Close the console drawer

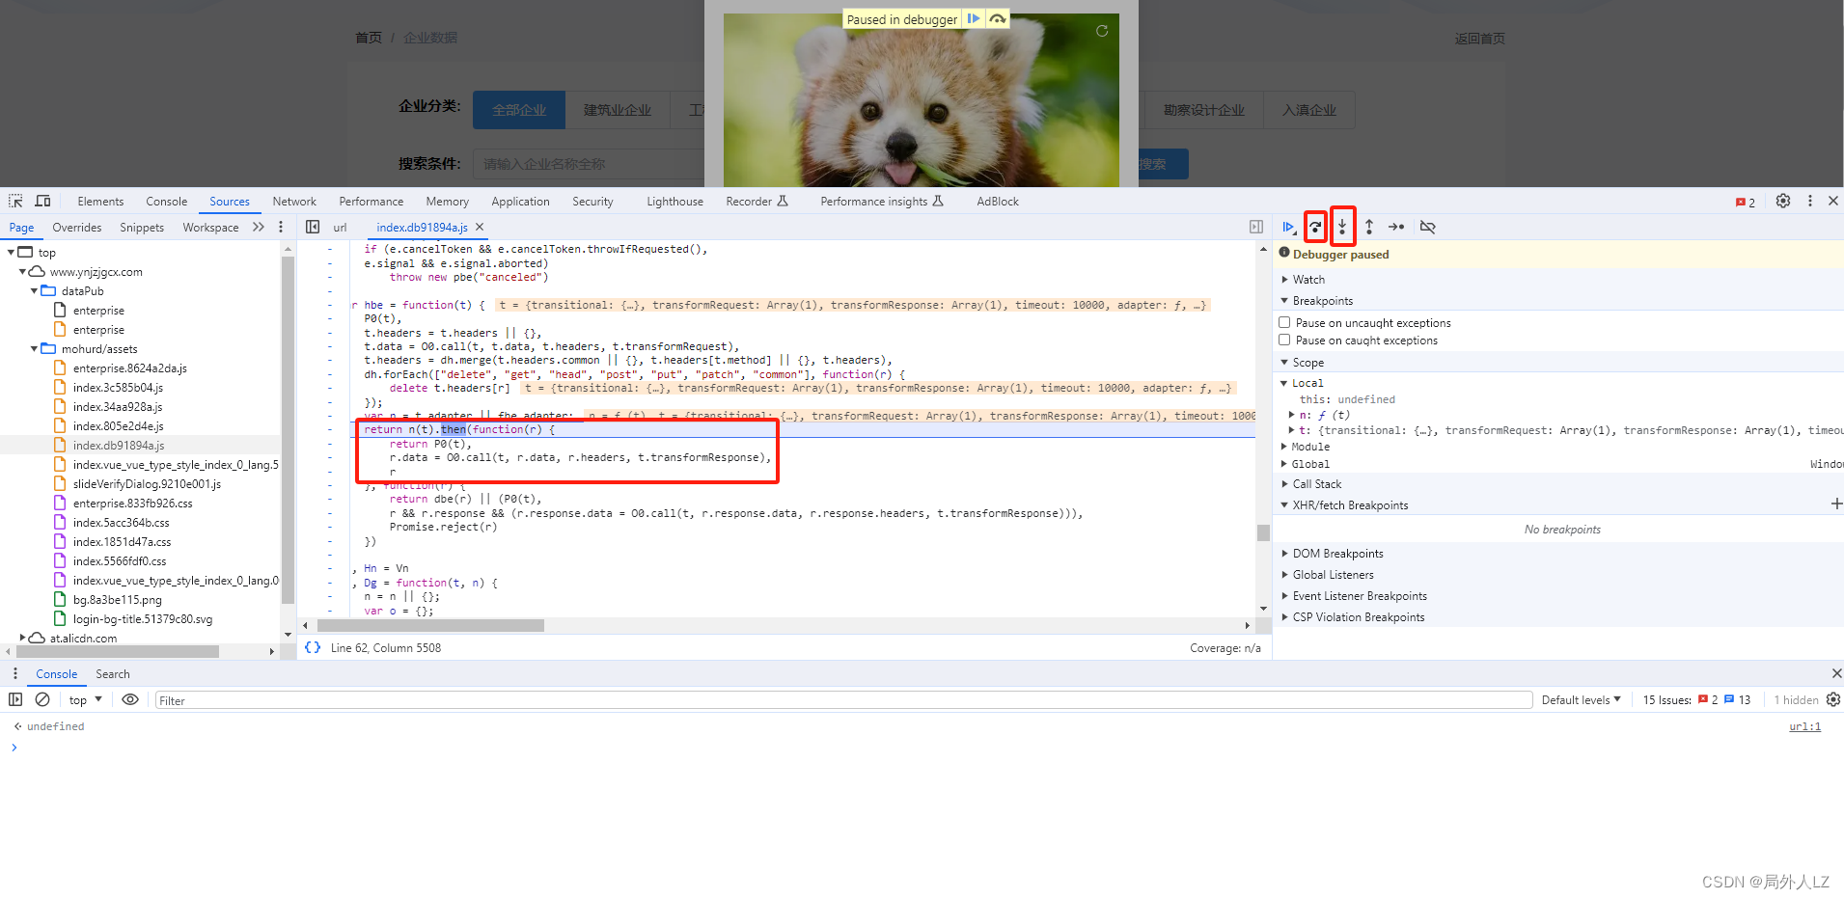click(x=1836, y=673)
